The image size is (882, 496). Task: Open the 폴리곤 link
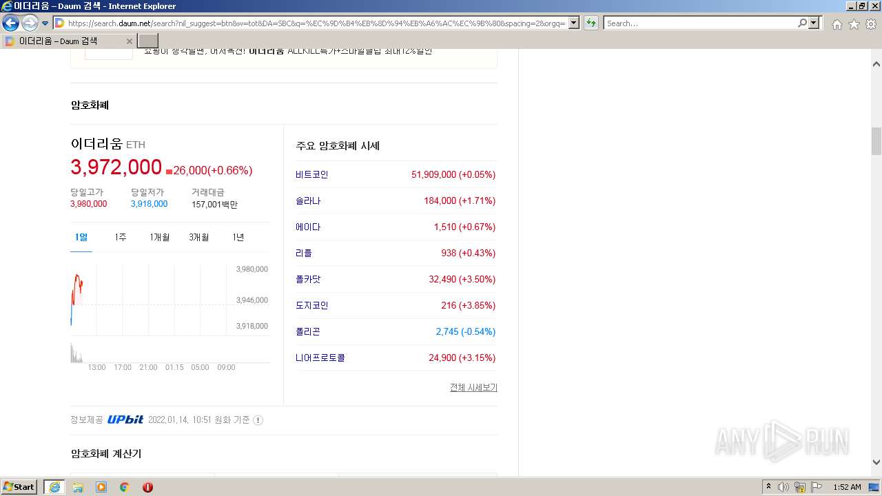coord(308,332)
